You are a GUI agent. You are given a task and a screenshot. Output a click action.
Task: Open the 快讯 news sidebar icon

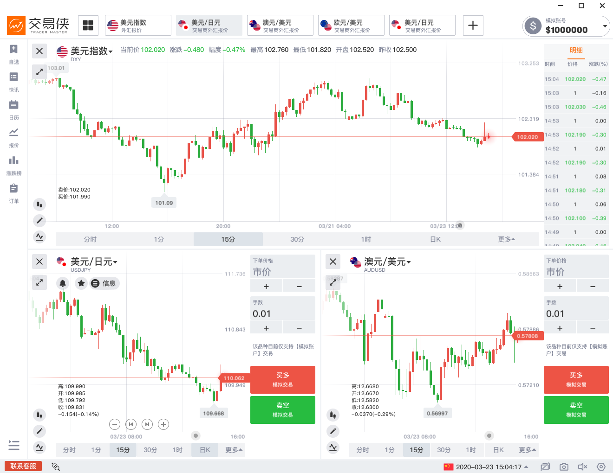click(x=14, y=77)
